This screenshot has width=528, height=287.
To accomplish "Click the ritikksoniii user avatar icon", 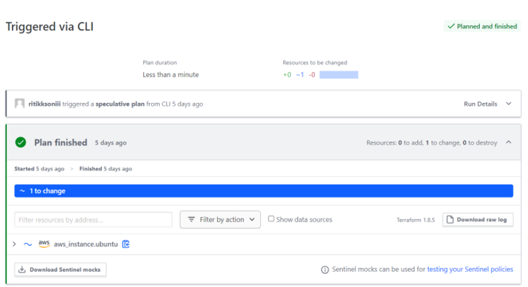I will point(20,104).
